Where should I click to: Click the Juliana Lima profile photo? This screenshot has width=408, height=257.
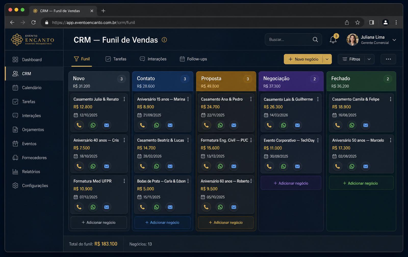353,40
